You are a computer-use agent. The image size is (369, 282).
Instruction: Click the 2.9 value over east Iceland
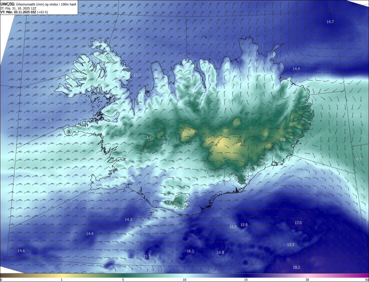(x=283, y=140)
